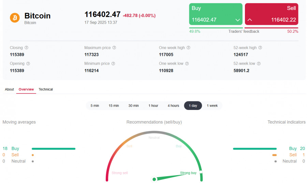
Task: Select the 5 min timeframe
Action: click(95, 105)
